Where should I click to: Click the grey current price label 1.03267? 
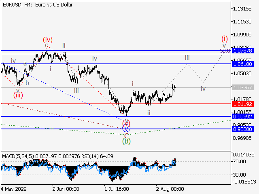pos(243,87)
